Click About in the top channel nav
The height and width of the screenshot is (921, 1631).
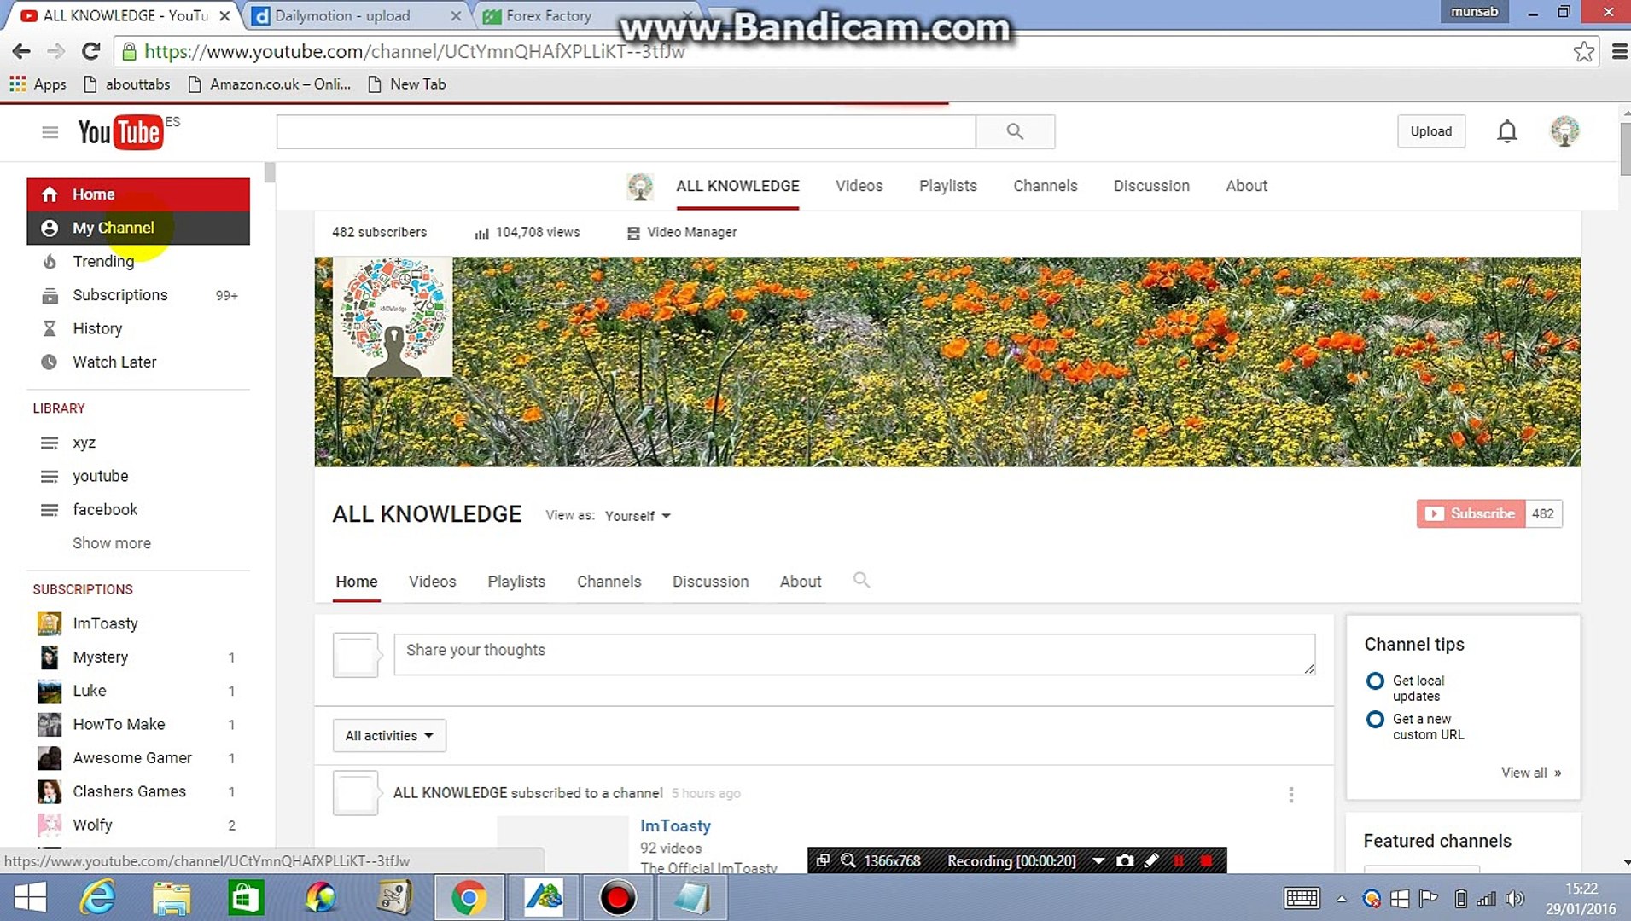tap(1246, 186)
